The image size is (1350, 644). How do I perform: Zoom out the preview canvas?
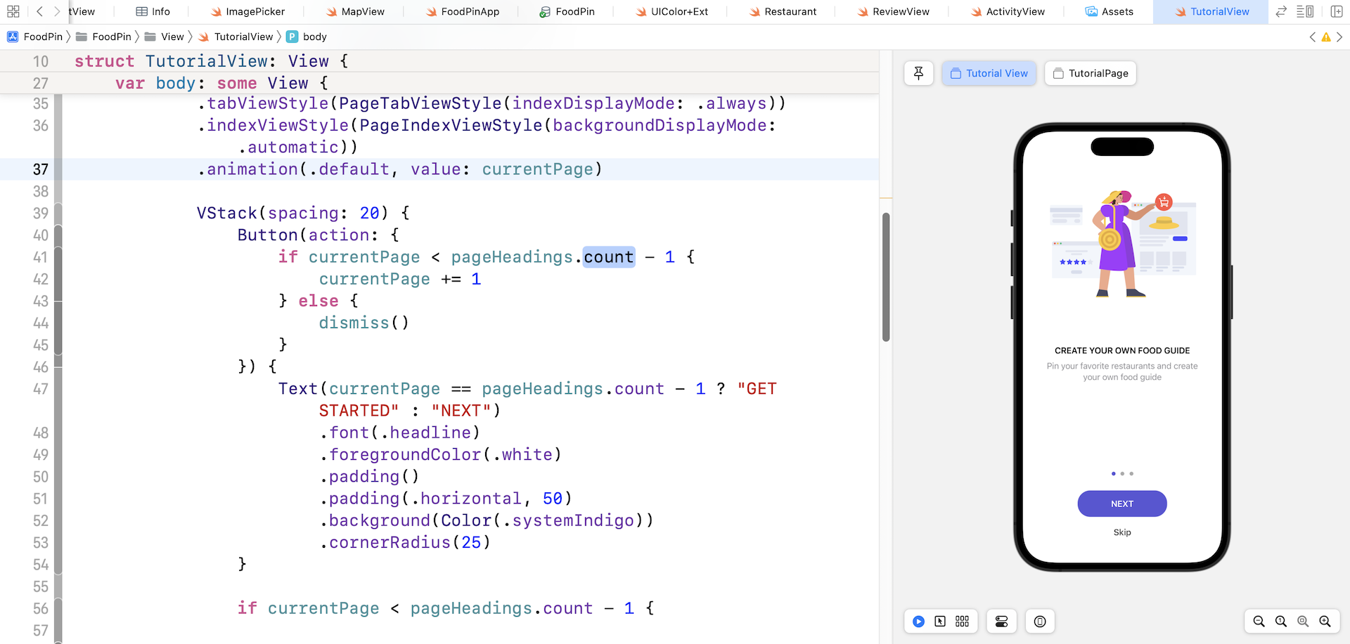[x=1259, y=622]
